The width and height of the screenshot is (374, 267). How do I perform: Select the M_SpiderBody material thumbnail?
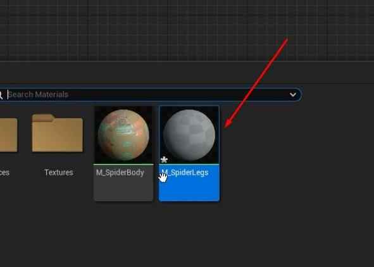coord(123,135)
